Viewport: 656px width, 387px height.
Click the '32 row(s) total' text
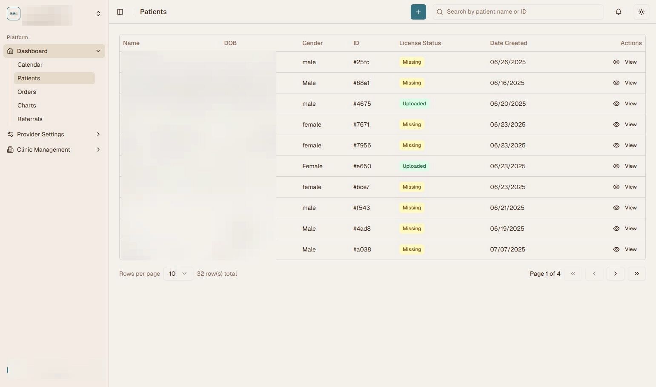217,274
